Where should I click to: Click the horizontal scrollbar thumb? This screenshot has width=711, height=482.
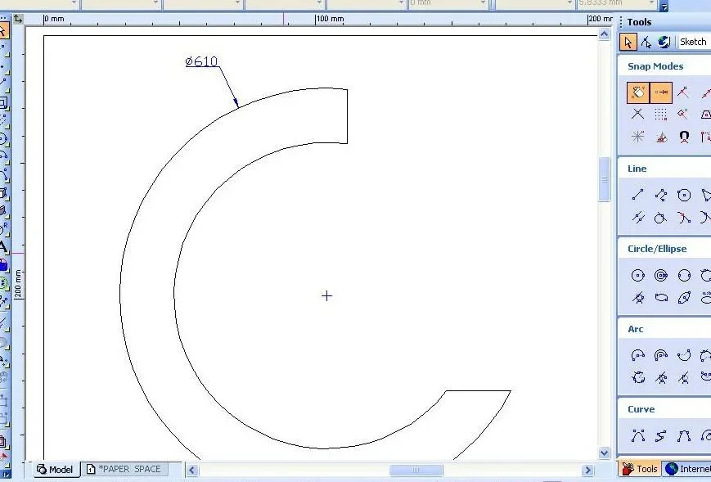pyautogui.click(x=416, y=470)
